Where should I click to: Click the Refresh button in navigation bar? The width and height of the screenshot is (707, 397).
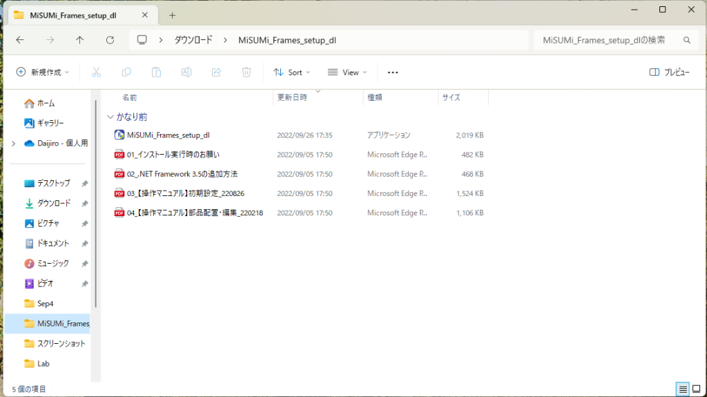pos(110,40)
